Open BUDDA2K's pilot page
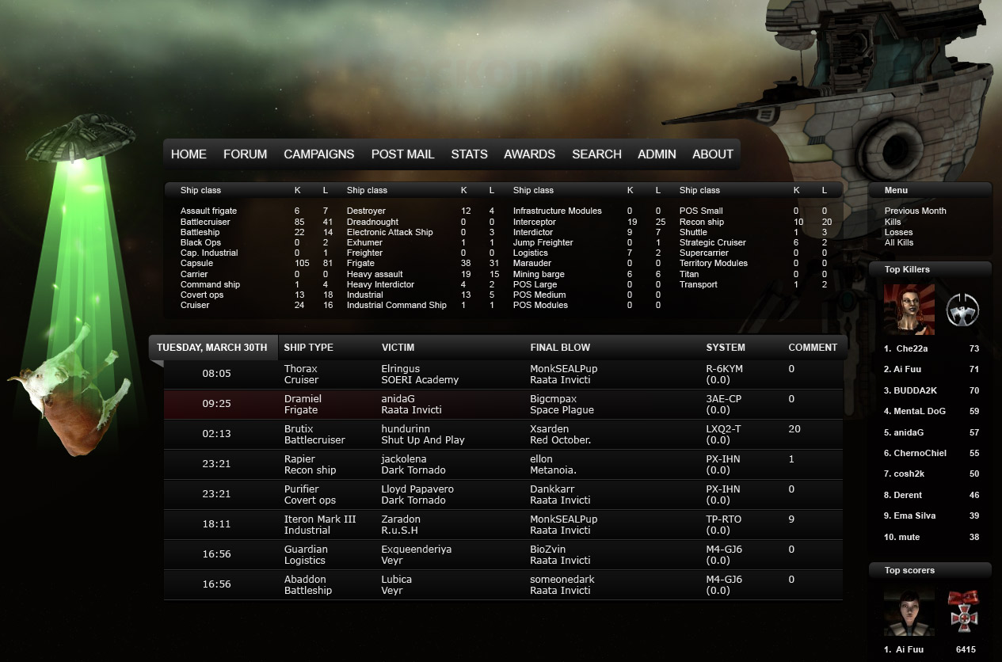This screenshot has height=662, width=1002. tap(916, 390)
